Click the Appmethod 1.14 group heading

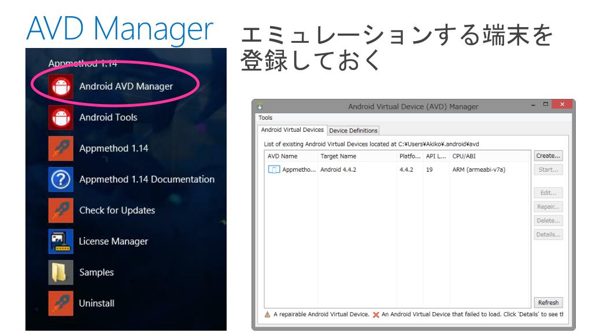[x=83, y=64]
